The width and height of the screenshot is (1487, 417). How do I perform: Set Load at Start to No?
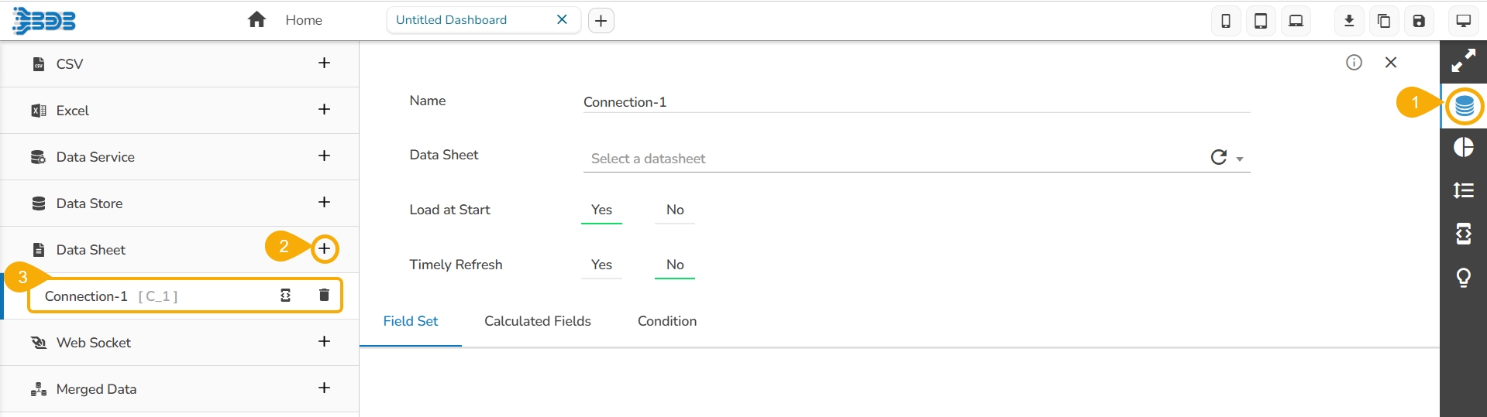675,210
